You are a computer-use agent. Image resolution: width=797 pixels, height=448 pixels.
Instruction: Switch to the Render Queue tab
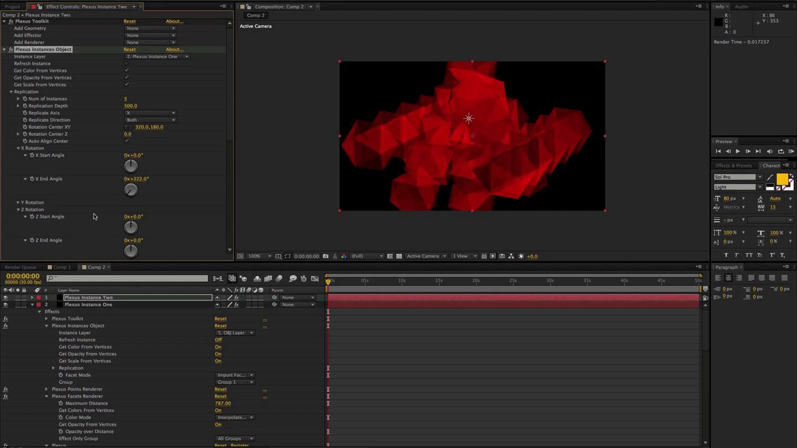pos(21,267)
